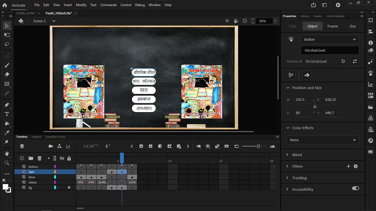Viewport: 376px width, 211px height.
Task: Select the Line tool
Action: tap(7, 93)
